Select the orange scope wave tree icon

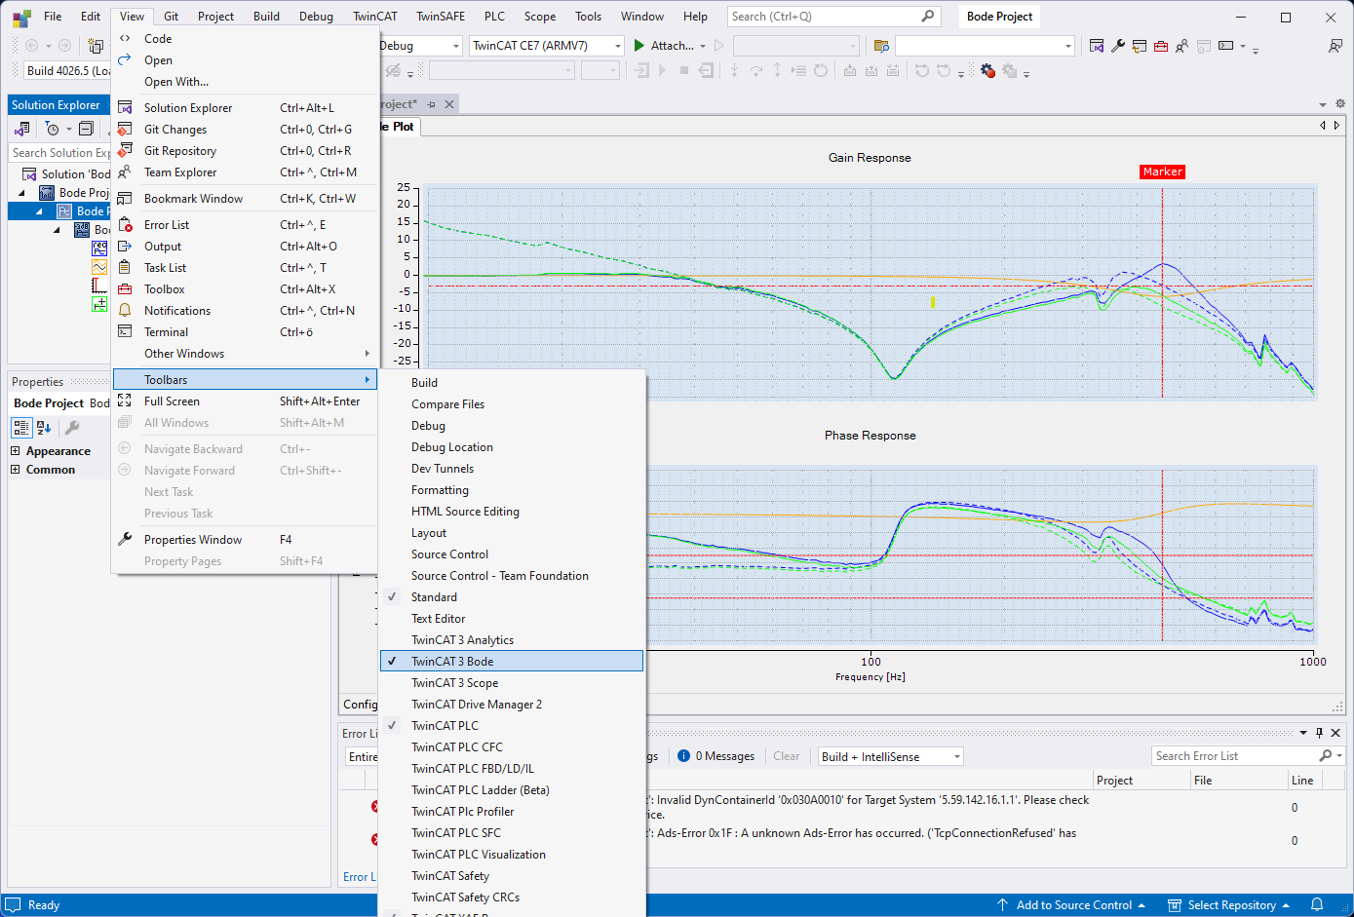tap(99, 266)
